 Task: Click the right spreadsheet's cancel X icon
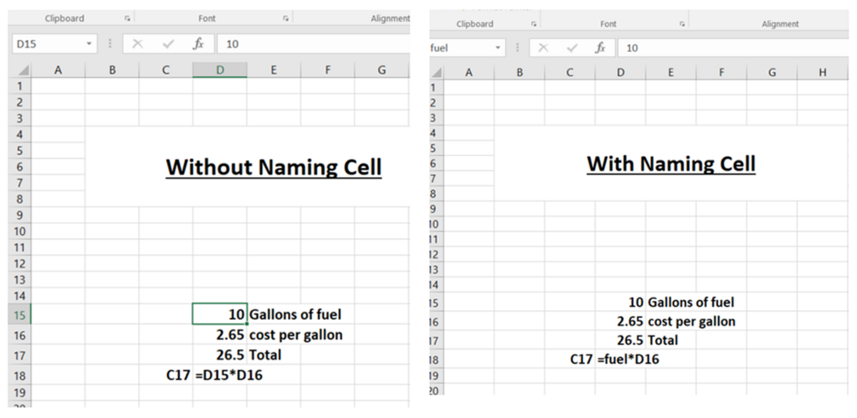pos(543,48)
